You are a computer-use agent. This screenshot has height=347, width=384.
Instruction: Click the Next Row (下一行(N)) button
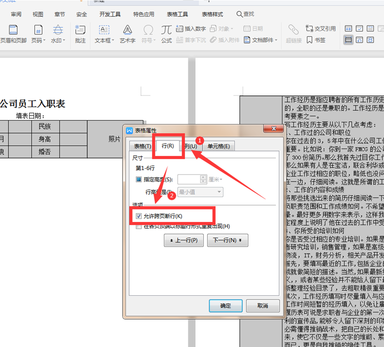point(228,240)
